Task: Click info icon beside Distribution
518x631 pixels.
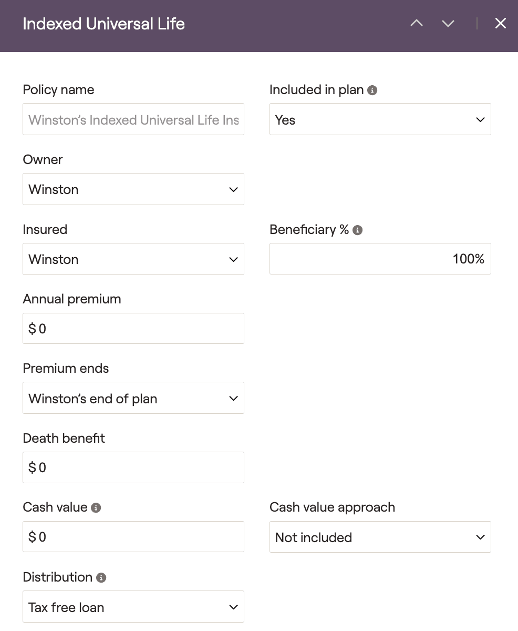Action: [x=101, y=578]
